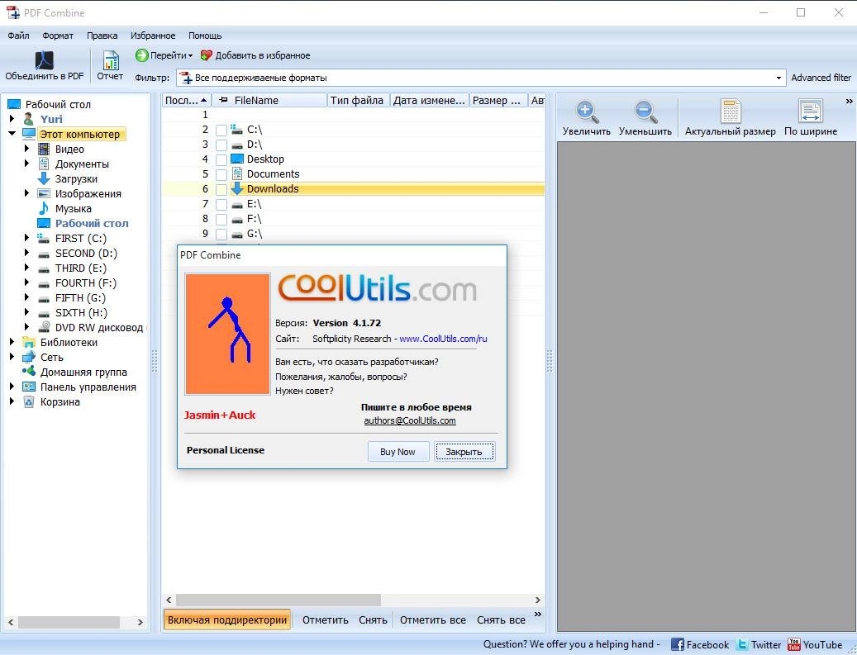Select Видео folder icon in tree

click(x=44, y=150)
